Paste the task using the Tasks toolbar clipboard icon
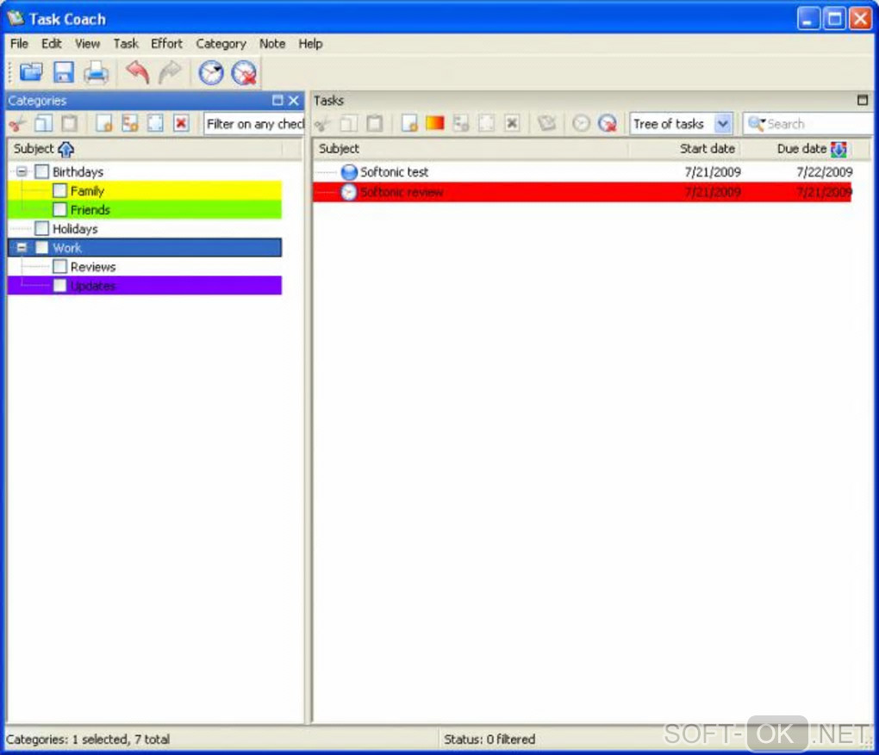 click(x=375, y=123)
